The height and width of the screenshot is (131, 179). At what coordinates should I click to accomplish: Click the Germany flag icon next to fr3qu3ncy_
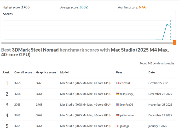tap(118, 94)
